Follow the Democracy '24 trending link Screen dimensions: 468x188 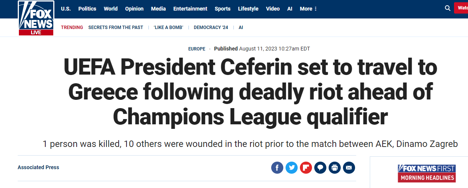pos(211,28)
